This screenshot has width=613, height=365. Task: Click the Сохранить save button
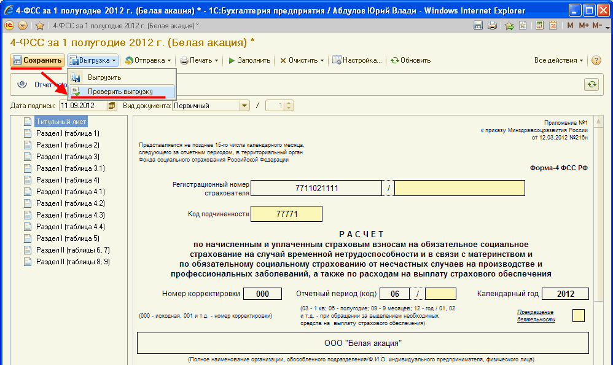pos(37,60)
